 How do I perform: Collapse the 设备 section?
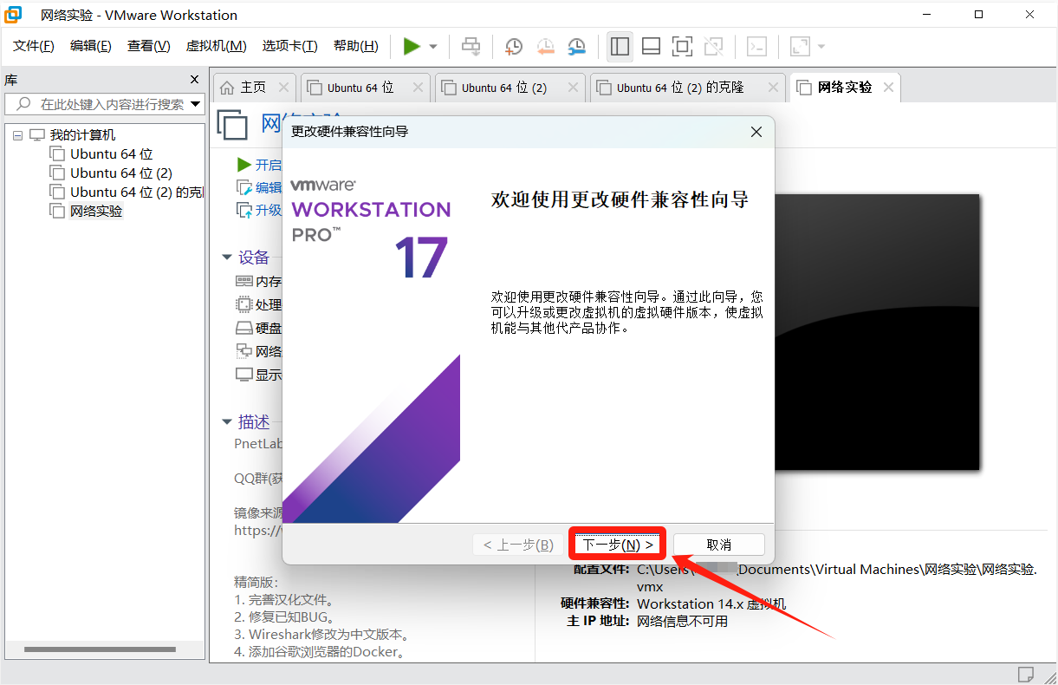pyautogui.click(x=227, y=258)
